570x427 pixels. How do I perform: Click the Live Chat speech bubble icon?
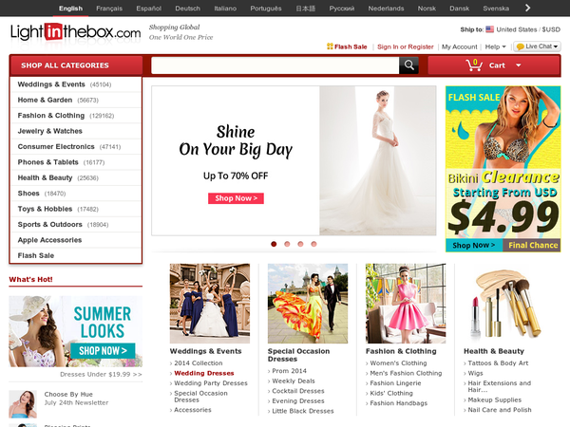(x=521, y=46)
